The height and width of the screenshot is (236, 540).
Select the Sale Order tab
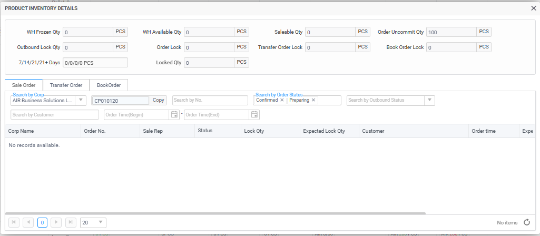coord(24,85)
